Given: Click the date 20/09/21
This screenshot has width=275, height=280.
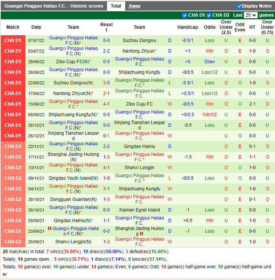Looking at the screenshot, I should [x=36, y=242].
